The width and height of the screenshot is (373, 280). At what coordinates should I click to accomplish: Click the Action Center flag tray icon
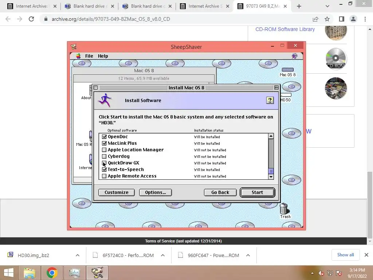[x=339, y=273]
